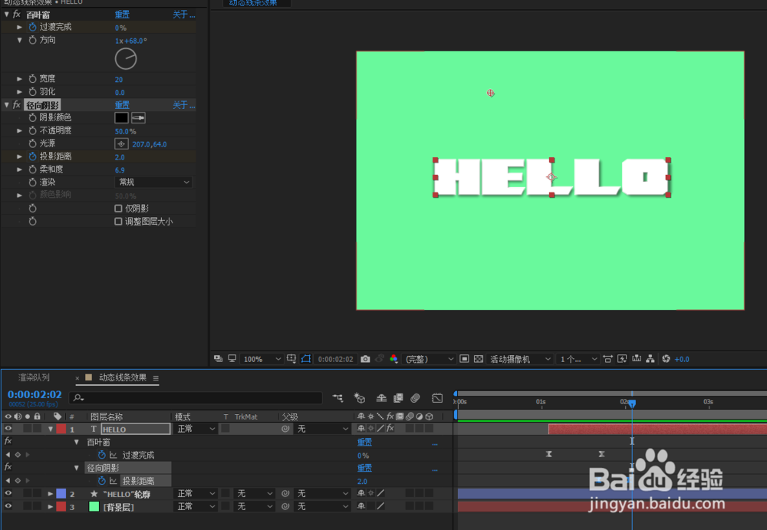This screenshot has height=530, width=767.
Task: Toggle hide shy layers icon in timeline
Action: 381,398
